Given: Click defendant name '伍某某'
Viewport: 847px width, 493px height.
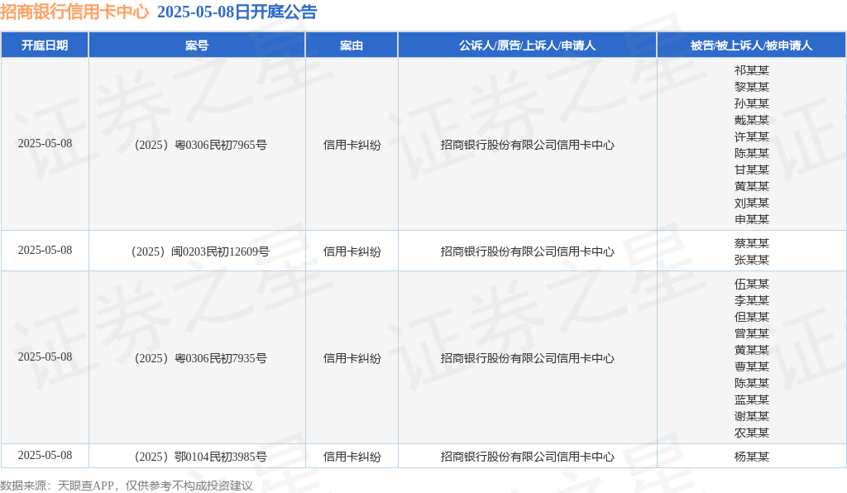Looking at the screenshot, I should coord(751,284).
